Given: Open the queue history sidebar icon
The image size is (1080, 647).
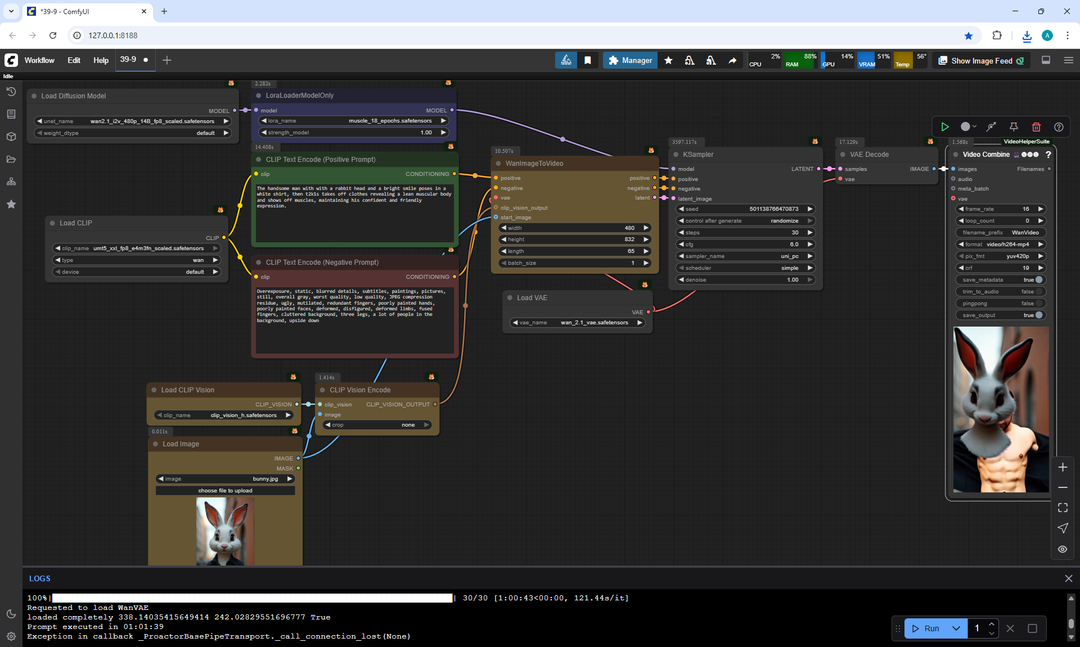Looking at the screenshot, I should pos(11,92).
